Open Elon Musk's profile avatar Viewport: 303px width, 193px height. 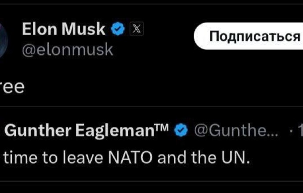coord(3,39)
